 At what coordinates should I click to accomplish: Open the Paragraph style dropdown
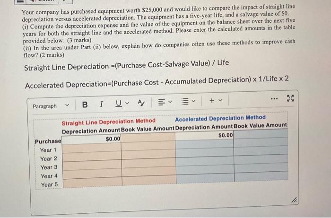click(51, 105)
